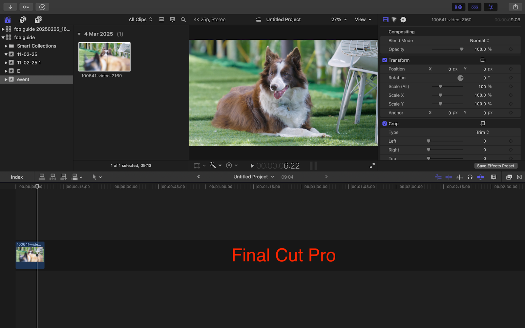This screenshot has width=525, height=328.
Task: Add keyframe for Opacity
Action: (511, 49)
